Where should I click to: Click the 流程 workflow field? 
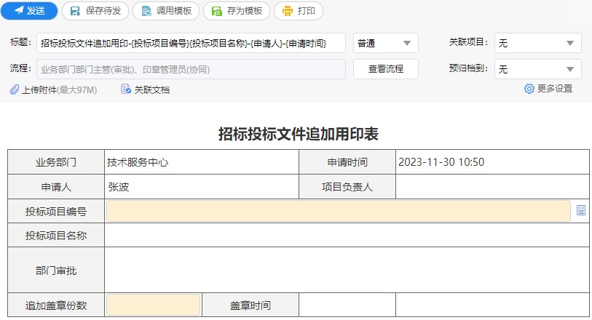tap(191, 69)
